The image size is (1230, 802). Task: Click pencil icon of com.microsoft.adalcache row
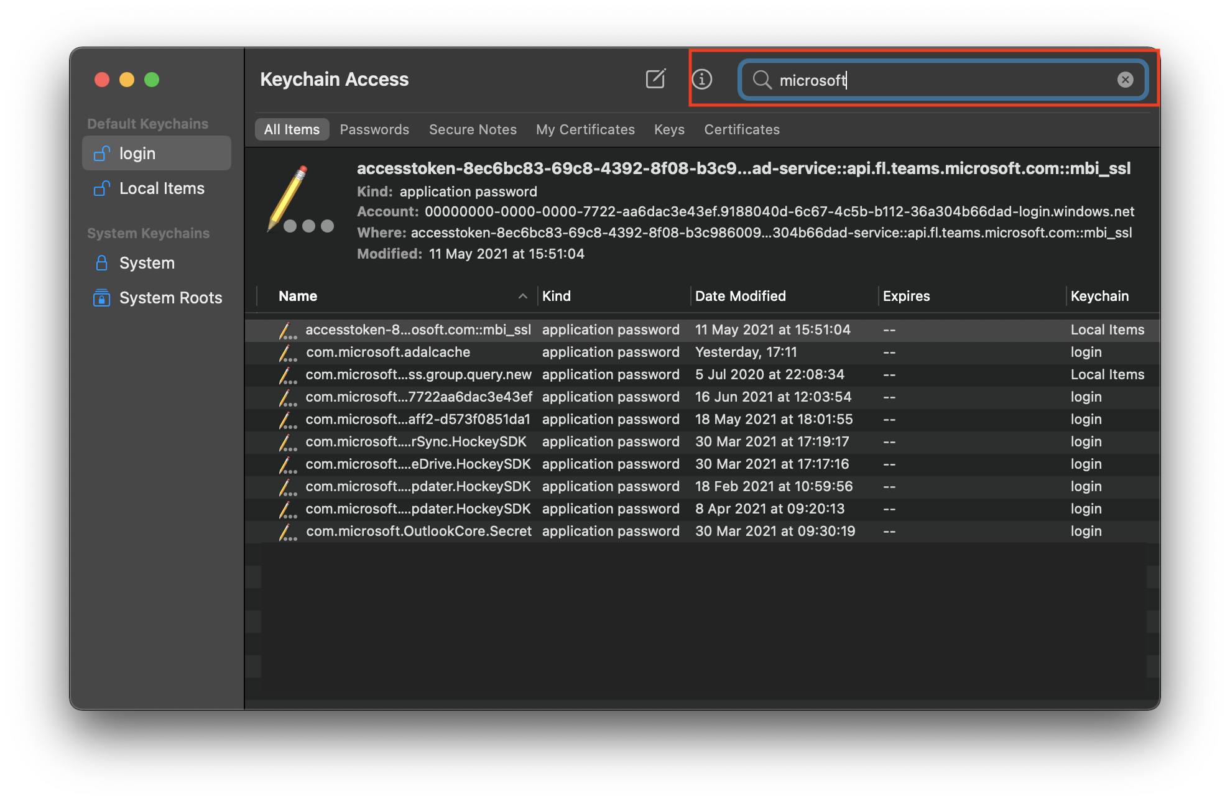pyautogui.click(x=287, y=353)
